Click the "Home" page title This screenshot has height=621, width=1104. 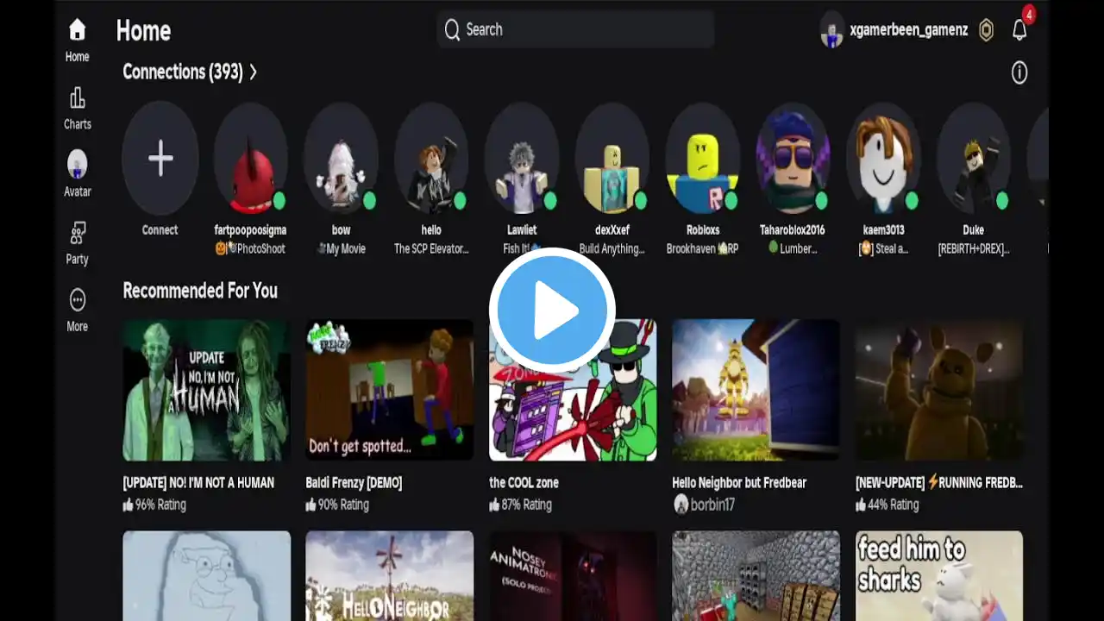pyautogui.click(x=143, y=31)
